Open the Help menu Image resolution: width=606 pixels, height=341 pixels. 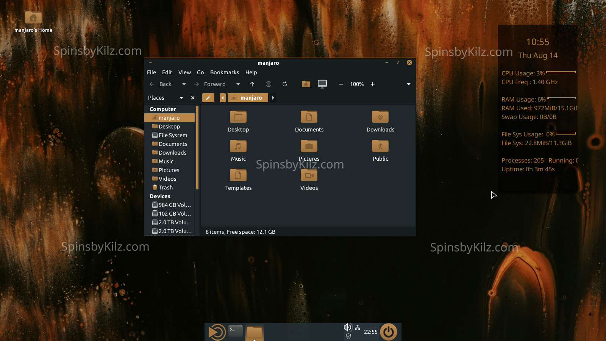coord(251,72)
